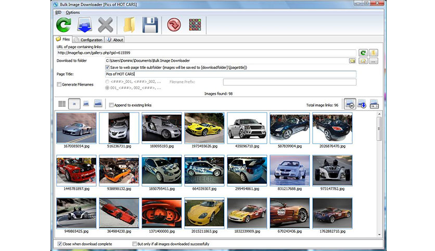Select thumbnail 1973455626.jpg
This screenshot has height=251, width=435.
pyautogui.click(x=204, y=128)
